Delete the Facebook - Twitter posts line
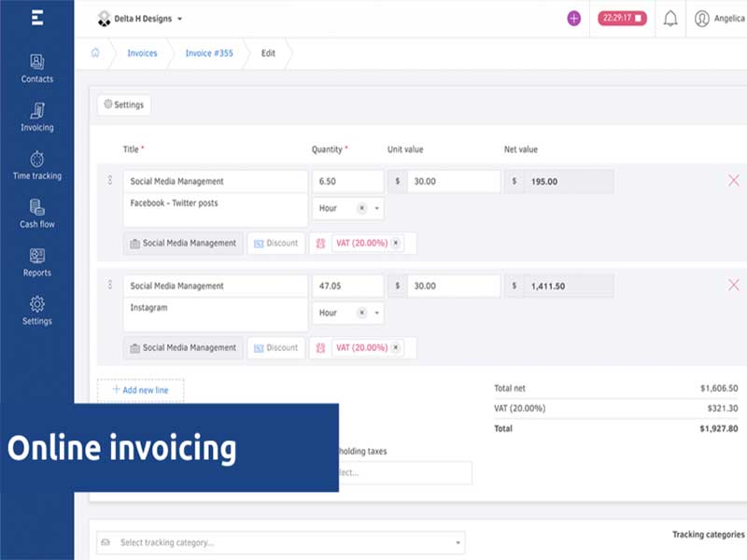747x560 pixels. [x=733, y=180]
